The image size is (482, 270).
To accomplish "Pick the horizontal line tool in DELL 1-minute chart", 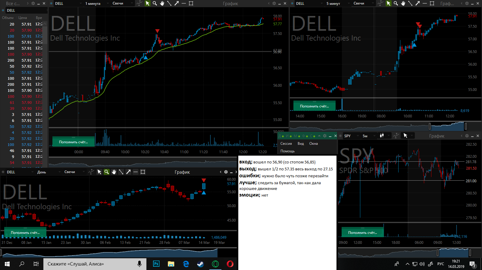I will click(x=184, y=3).
